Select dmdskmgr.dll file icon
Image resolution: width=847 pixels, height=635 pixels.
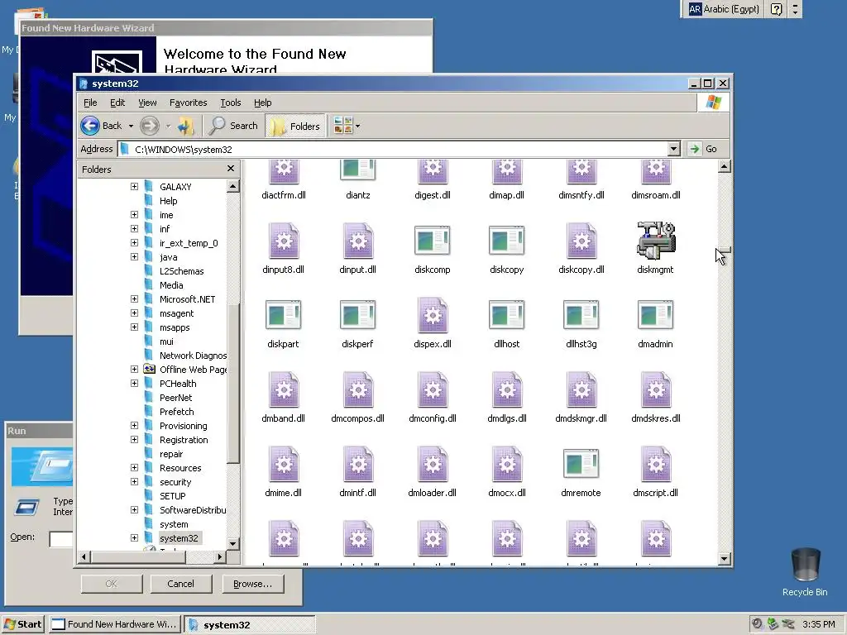click(581, 389)
